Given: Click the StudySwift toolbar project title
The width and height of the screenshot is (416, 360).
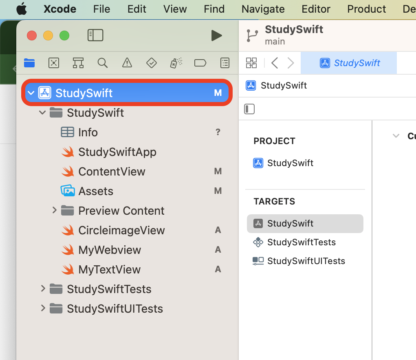Looking at the screenshot, I should click(294, 29).
